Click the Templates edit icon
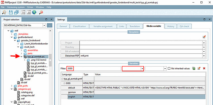Viewport: 213px width, 105px height. [204, 37]
